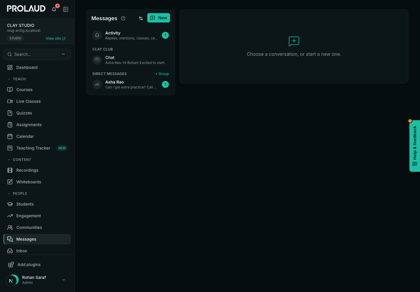Click the Live Classes camera icon
420x292 pixels.
[10, 101]
